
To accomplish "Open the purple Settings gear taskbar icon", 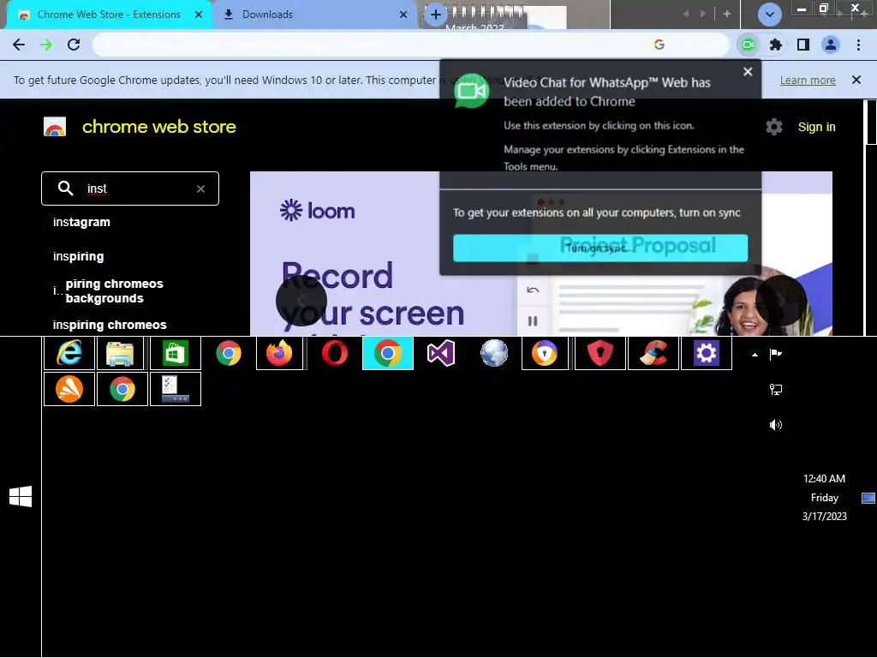I will (x=707, y=353).
